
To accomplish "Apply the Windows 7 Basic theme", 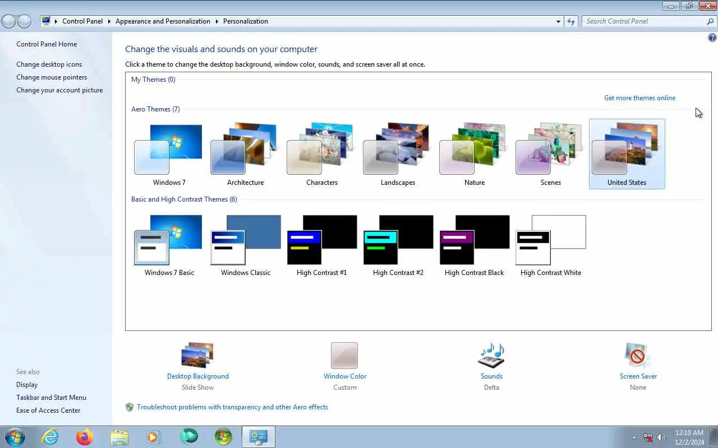I will click(169, 245).
